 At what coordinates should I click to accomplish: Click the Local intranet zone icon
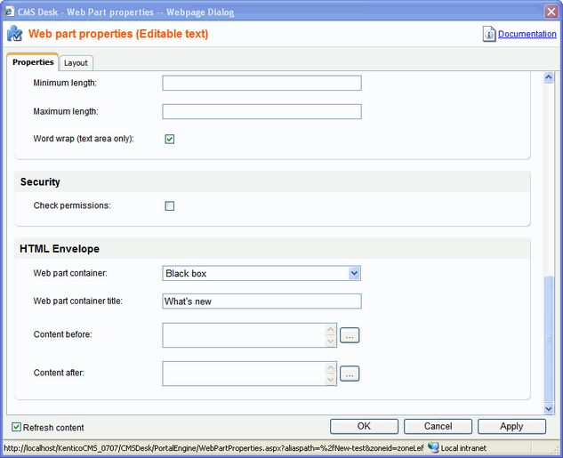pos(433,447)
